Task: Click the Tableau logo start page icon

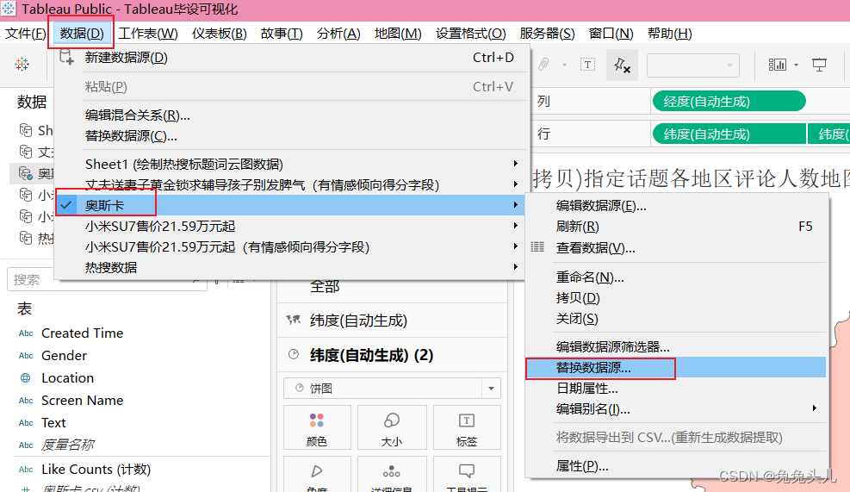Action: 22,64
